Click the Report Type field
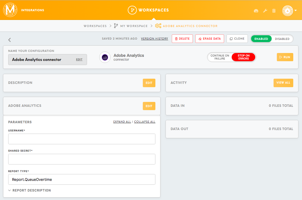302x200 pixels. (x=82, y=180)
